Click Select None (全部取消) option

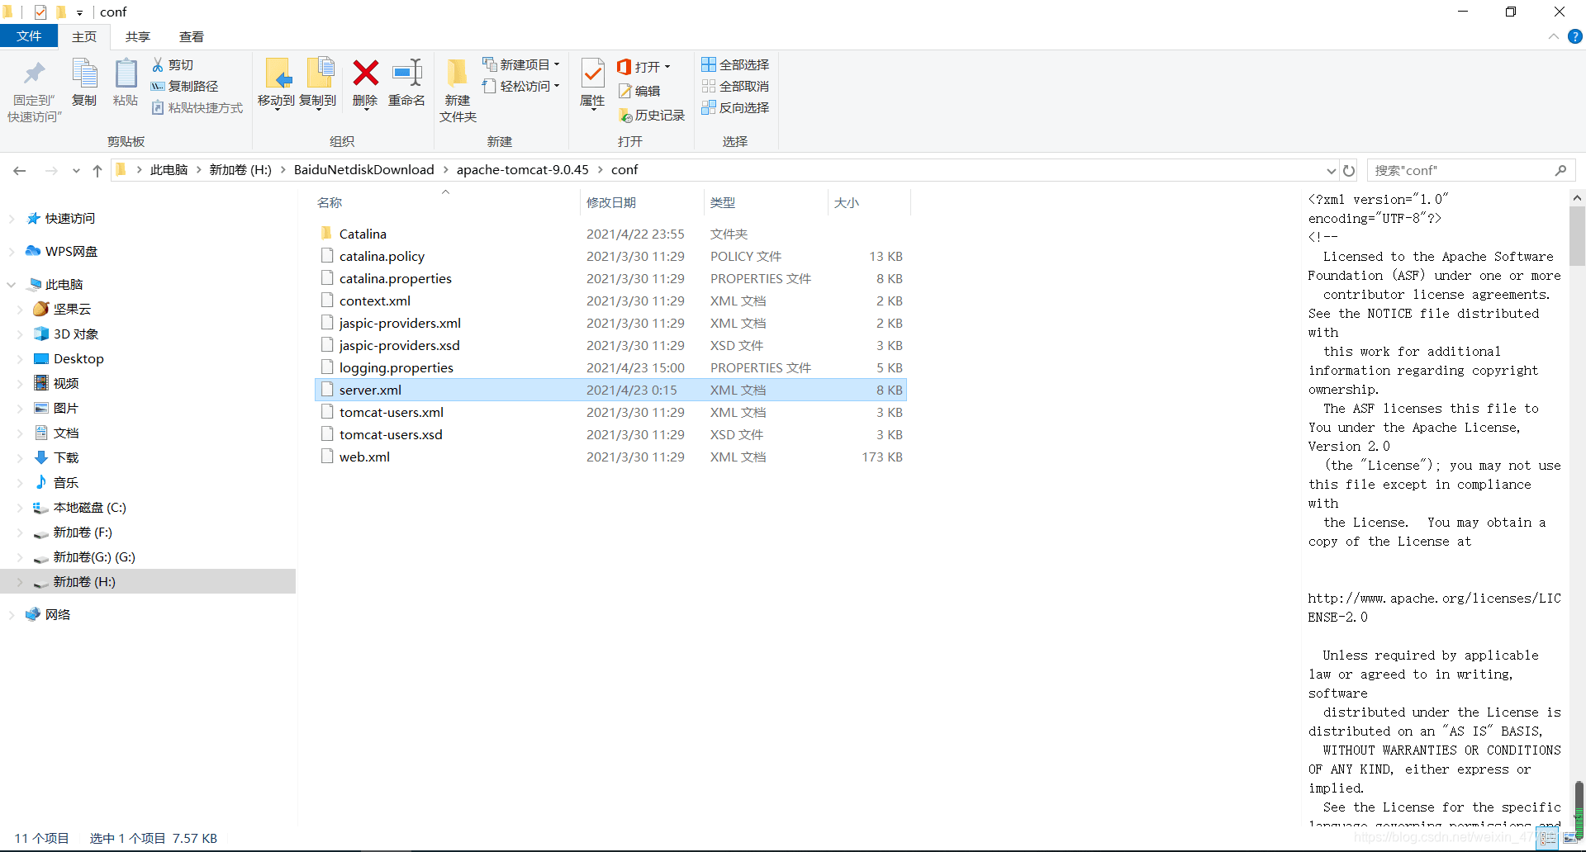coord(735,86)
